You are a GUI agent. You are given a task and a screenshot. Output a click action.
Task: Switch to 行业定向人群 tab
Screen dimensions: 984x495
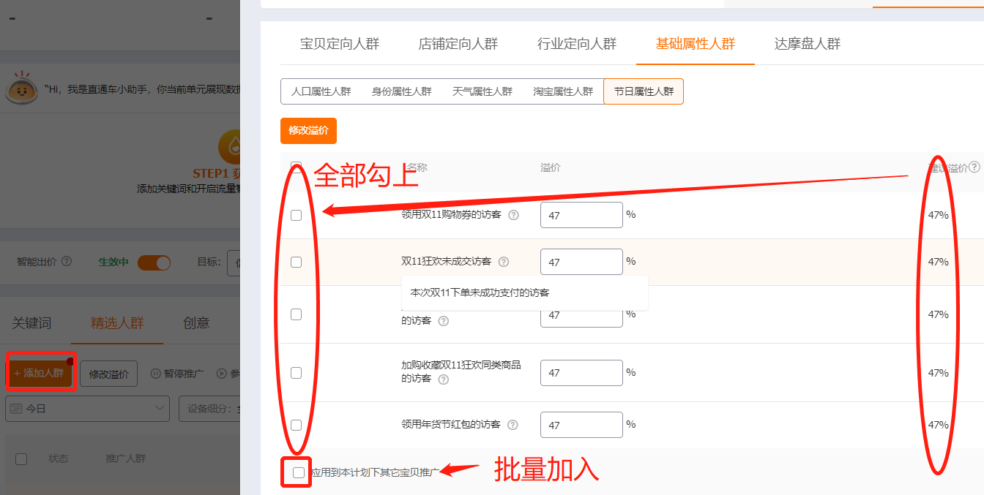[x=577, y=44]
